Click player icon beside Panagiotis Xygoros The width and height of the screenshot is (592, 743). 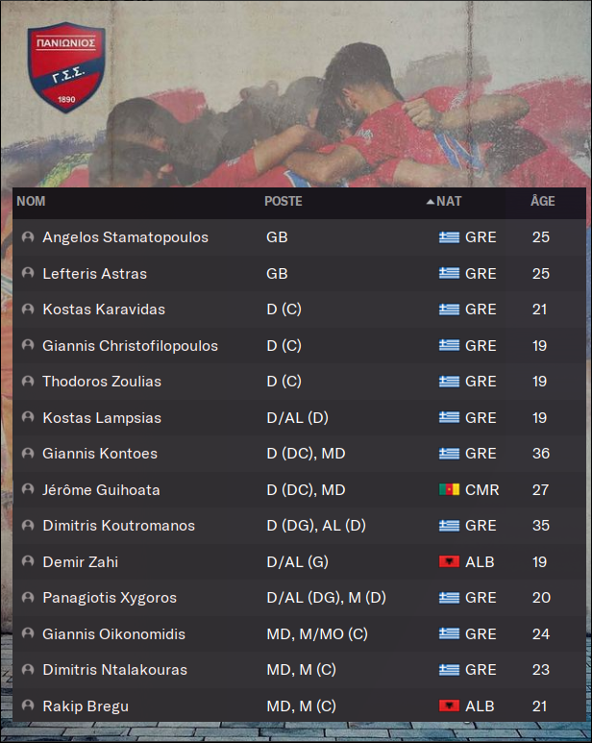pyautogui.click(x=28, y=598)
